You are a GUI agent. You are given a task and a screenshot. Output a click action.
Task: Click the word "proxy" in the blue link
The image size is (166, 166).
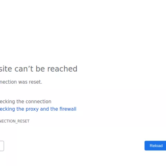click(x=32, y=109)
